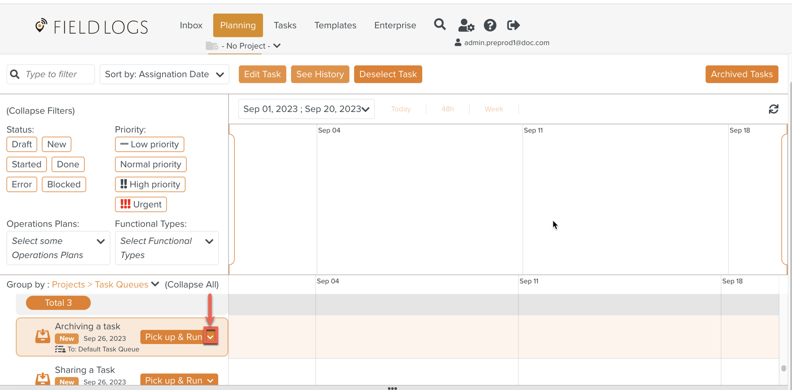Click the inbox tray icon of Archiving a task

[42, 336]
